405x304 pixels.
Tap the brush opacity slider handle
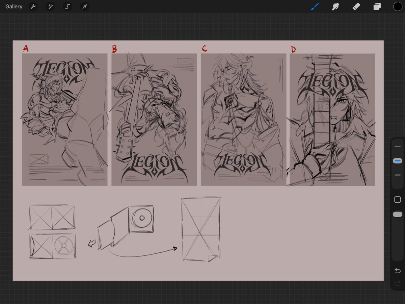click(x=398, y=214)
